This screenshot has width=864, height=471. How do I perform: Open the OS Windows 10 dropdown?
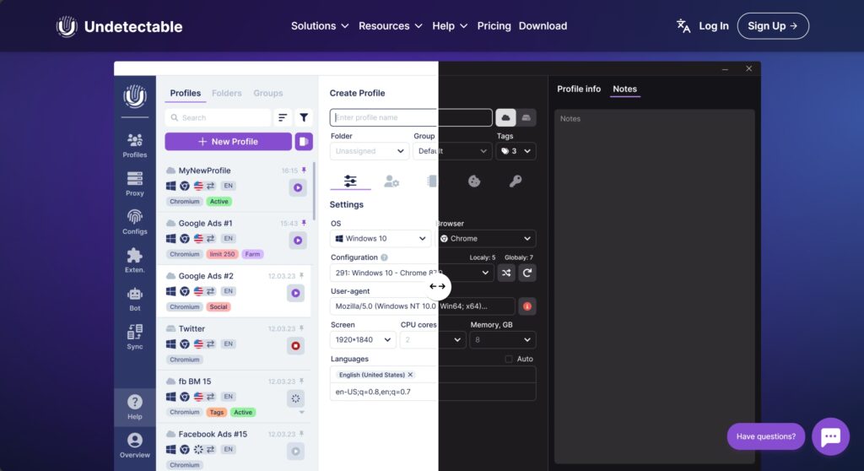(381, 239)
